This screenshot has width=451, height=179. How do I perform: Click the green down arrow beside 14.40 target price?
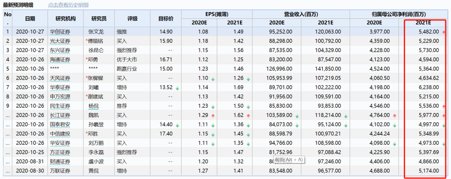[x=177, y=126]
